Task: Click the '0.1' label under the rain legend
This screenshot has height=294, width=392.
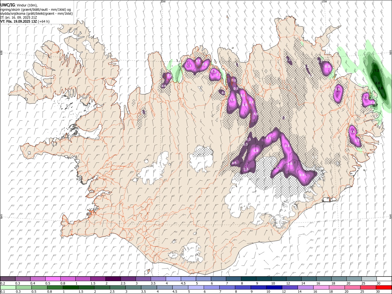Action: click(x=2, y=292)
